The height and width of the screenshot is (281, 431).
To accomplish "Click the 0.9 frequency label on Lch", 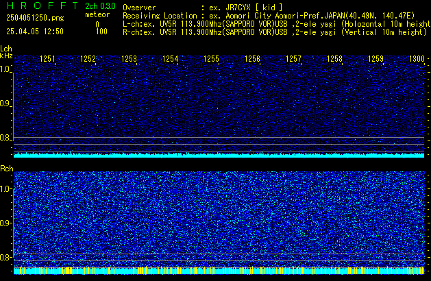I will [5, 103].
